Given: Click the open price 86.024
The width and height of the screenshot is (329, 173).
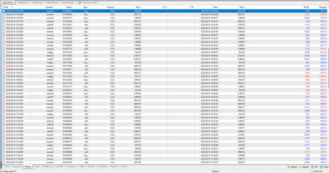Looking at the screenshot, I should [x=138, y=52].
